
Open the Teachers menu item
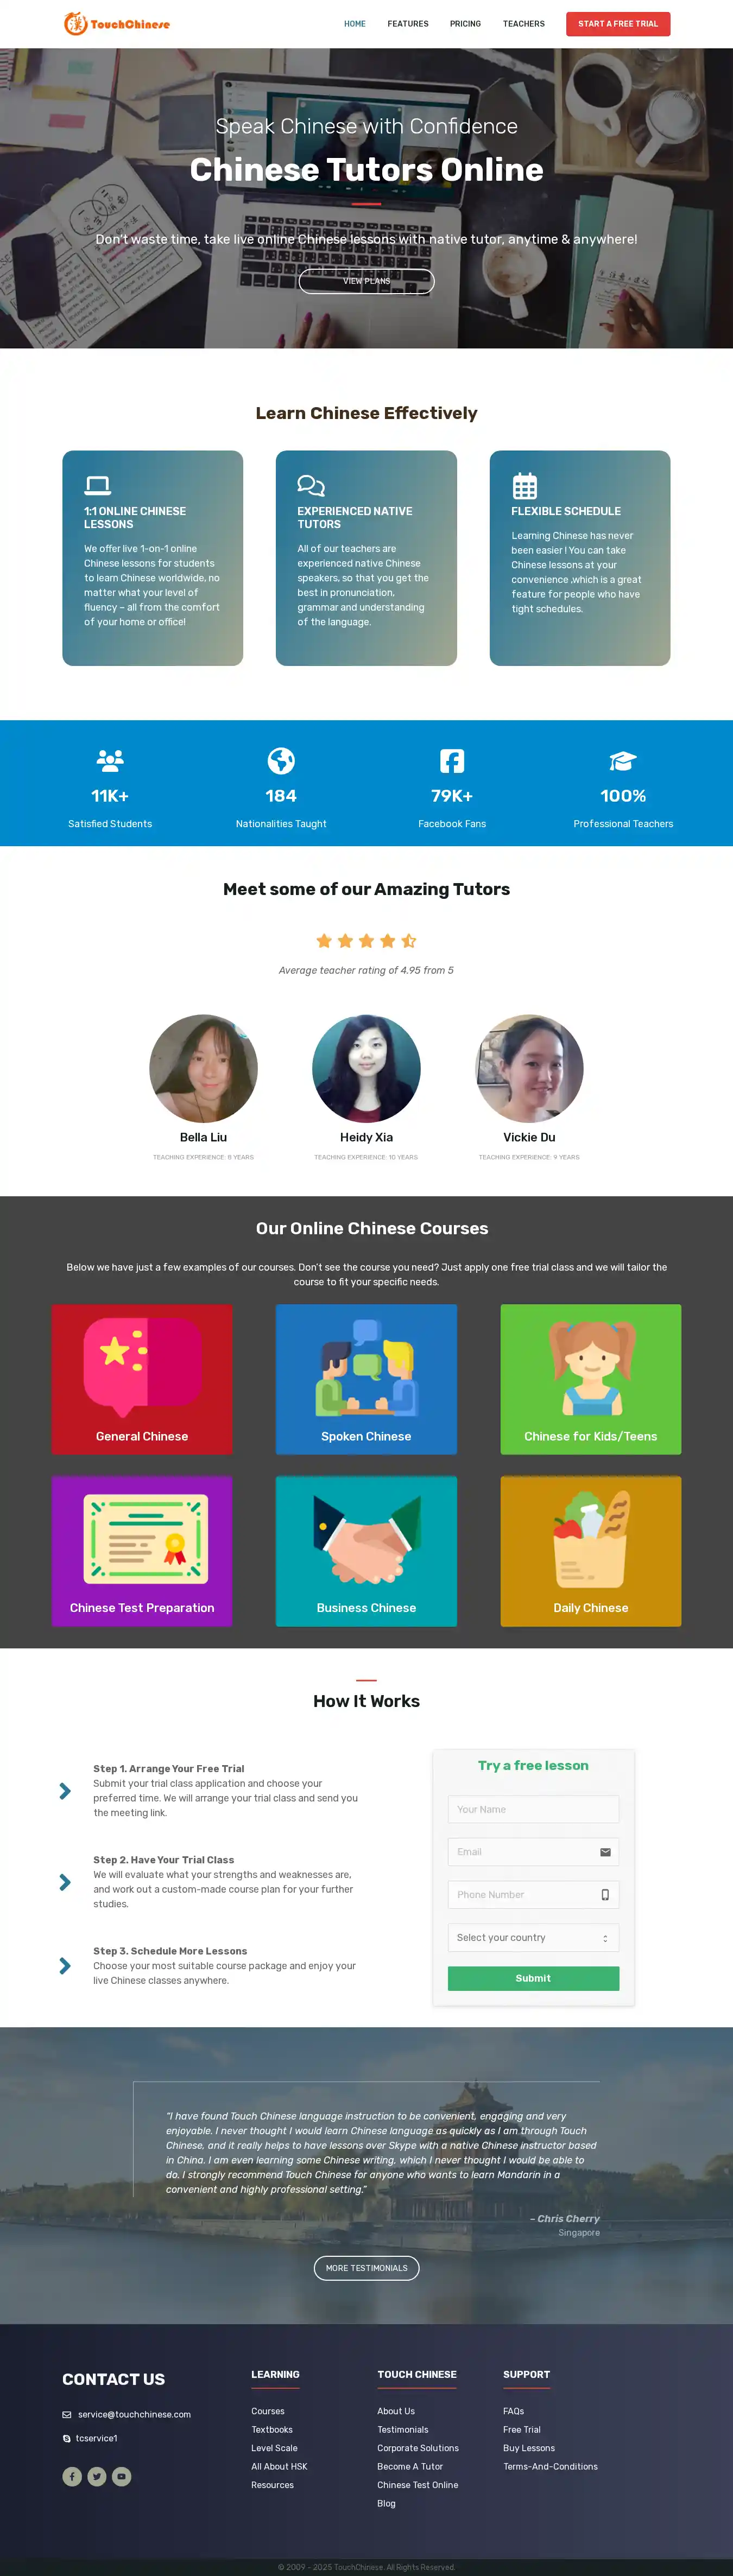click(524, 24)
